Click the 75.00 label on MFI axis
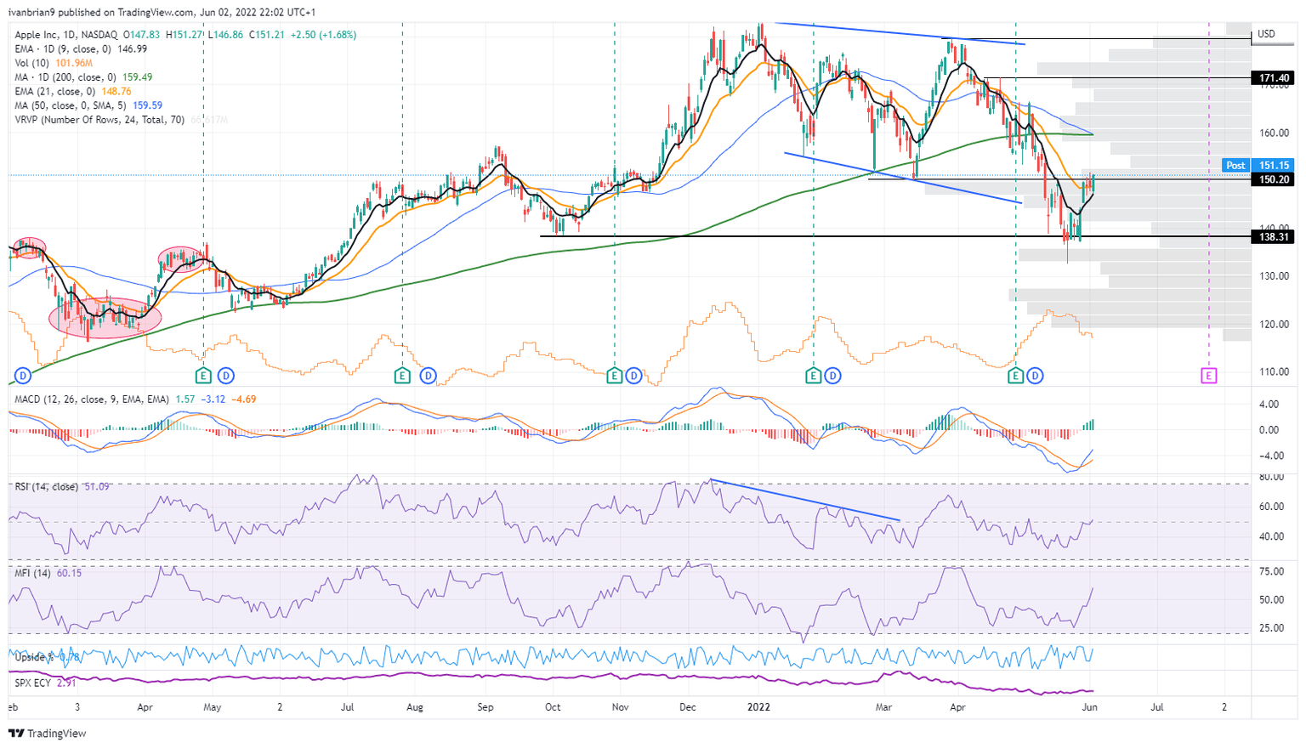This screenshot has width=1306, height=748. [x=1271, y=572]
